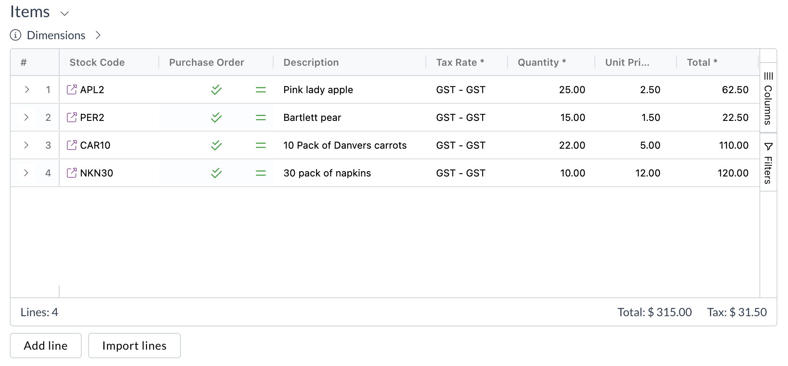This screenshot has height=366, width=788.
Task: Sort by the Stock Code column header
Action: (x=97, y=62)
